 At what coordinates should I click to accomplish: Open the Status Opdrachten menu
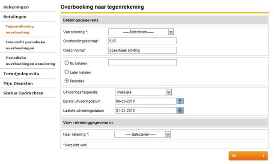(x=23, y=93)
